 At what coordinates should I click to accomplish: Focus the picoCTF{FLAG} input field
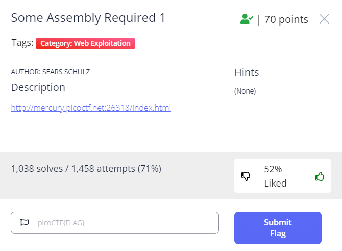(123, 222)
